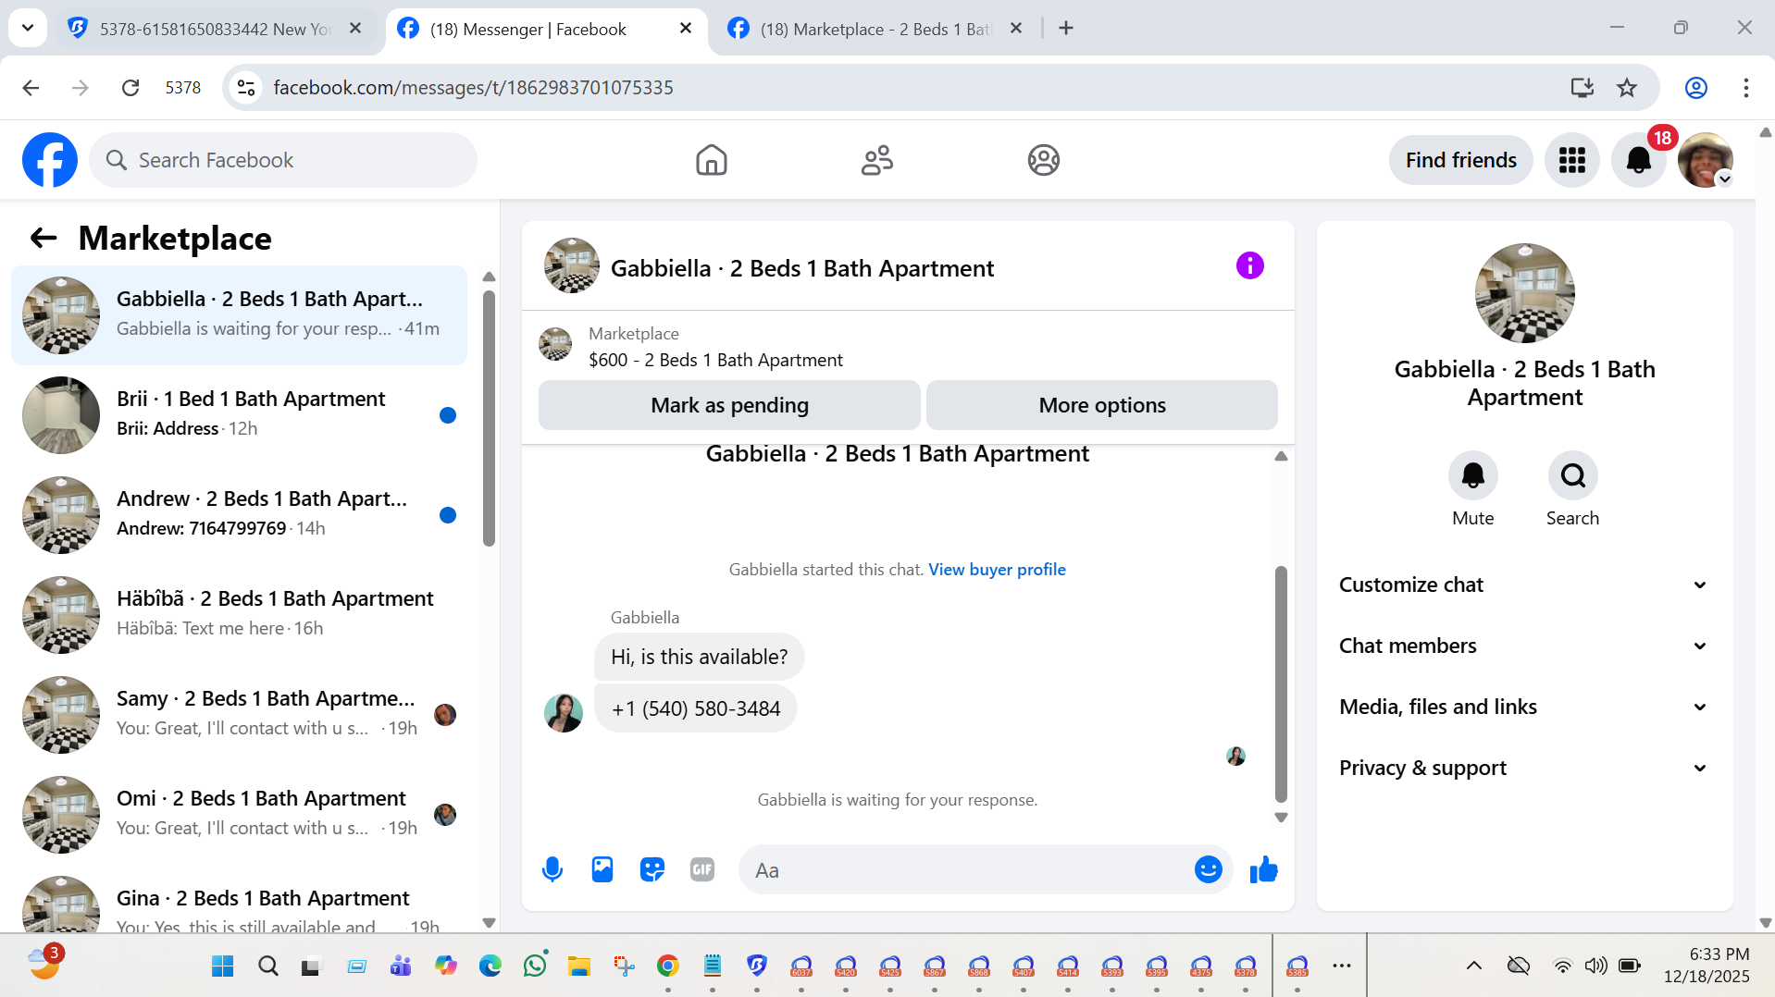Click the message thread scrollbar
Screen dimensions: 1775x997
(1281, 684)
